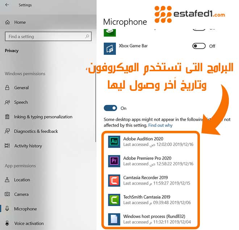Open Location app permissions
Screen dimensions: 239x230
(22, 179)
